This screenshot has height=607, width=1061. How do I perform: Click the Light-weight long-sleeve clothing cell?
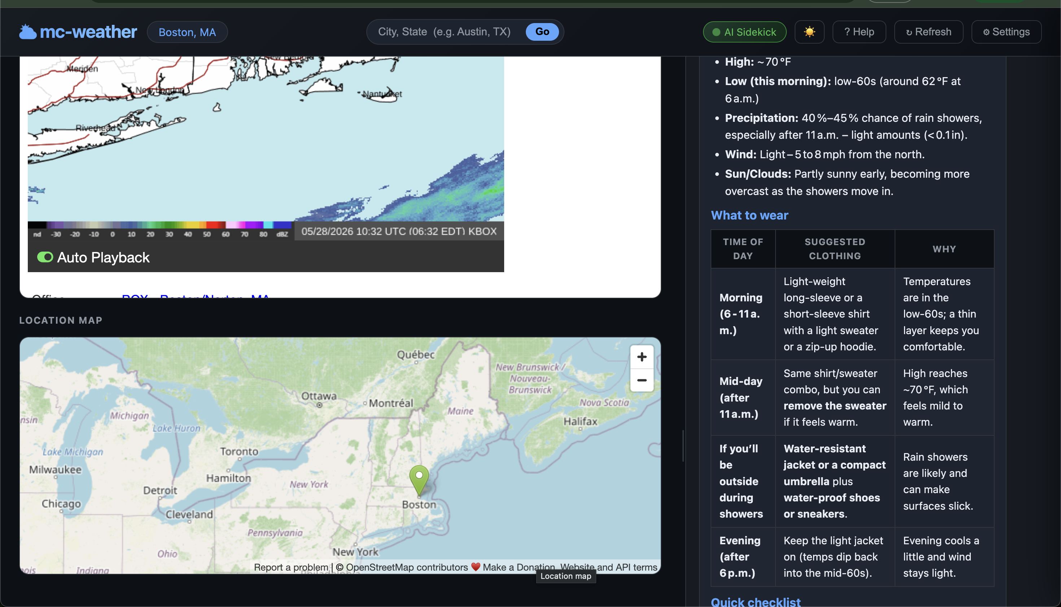[835, 314]
